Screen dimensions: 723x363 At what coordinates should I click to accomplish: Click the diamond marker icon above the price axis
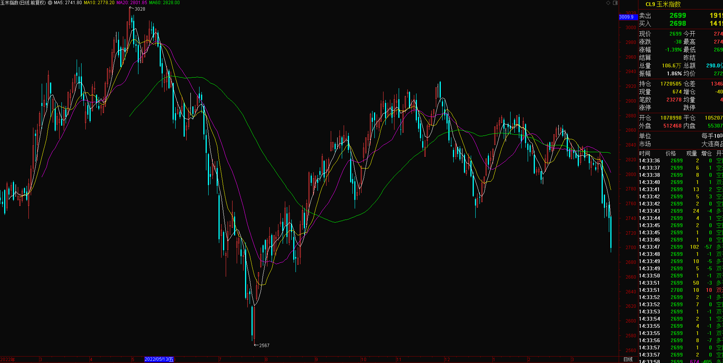tap(608, 3)
